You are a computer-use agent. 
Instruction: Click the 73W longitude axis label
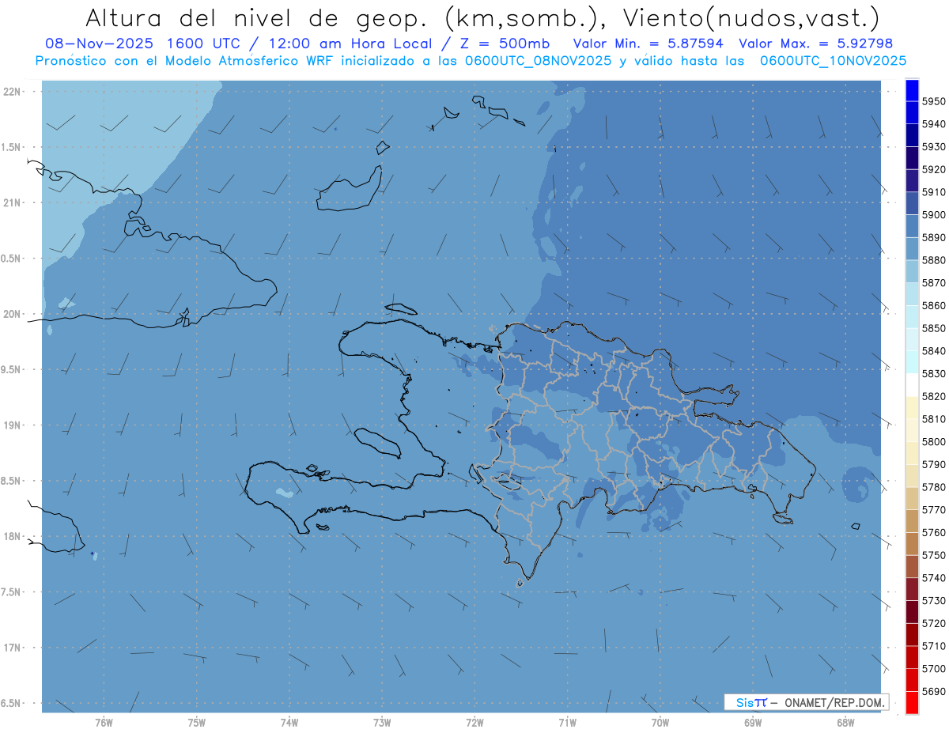click(382, 722)
